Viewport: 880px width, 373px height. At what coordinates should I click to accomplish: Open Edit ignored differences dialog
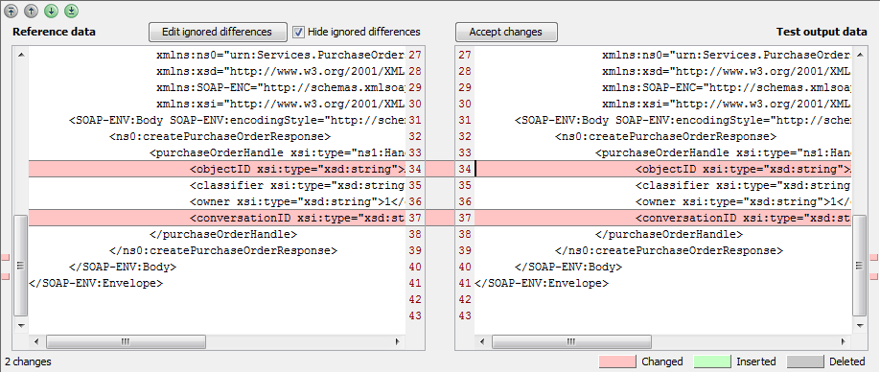coord(218,32)
